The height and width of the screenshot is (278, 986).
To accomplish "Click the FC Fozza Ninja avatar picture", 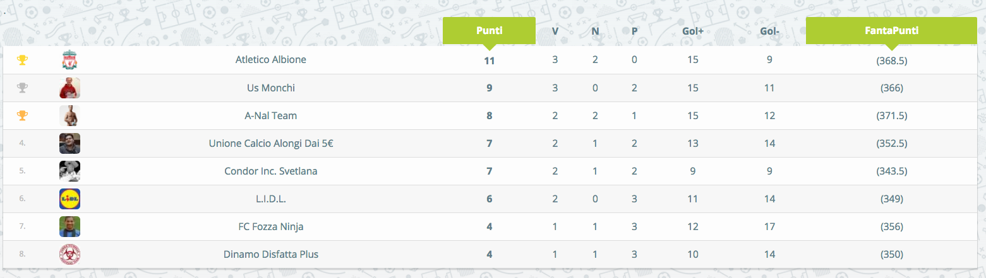I will coord(69,226).
